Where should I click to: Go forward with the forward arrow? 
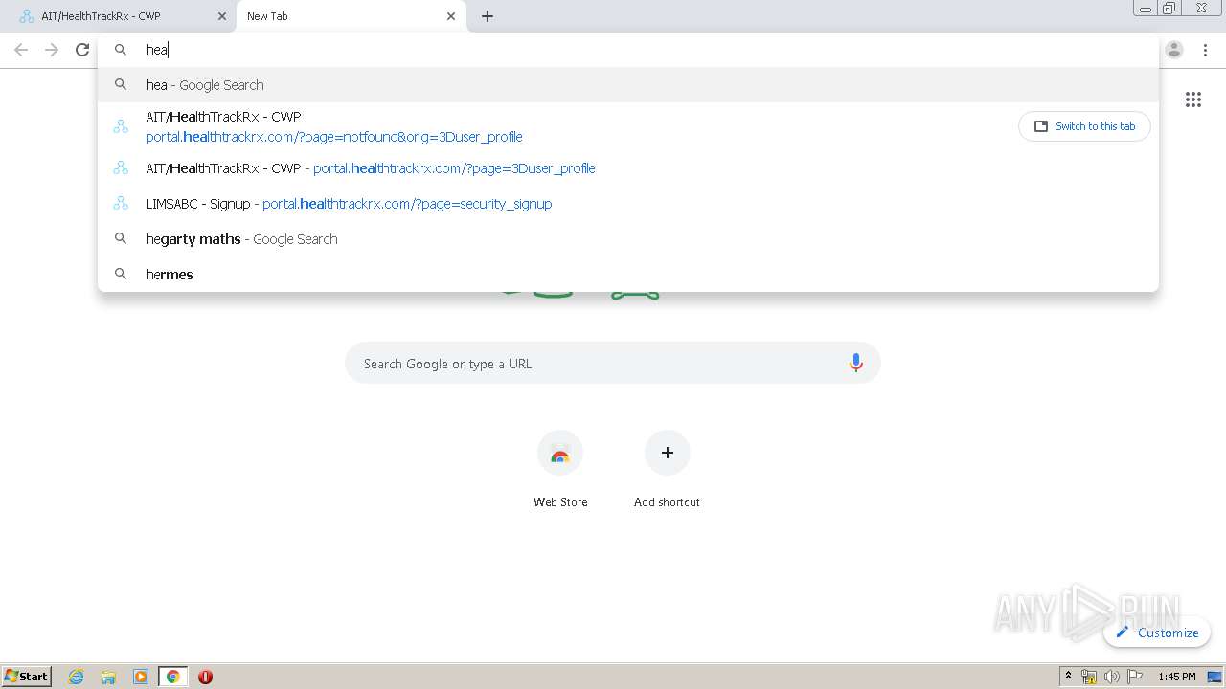[x=52, y=50]
